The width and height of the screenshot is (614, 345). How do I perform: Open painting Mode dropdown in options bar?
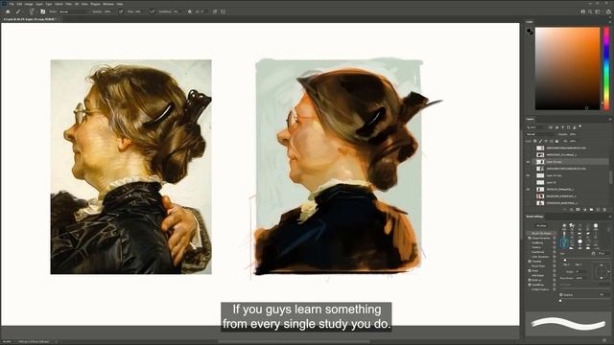[x=75, y=11]
